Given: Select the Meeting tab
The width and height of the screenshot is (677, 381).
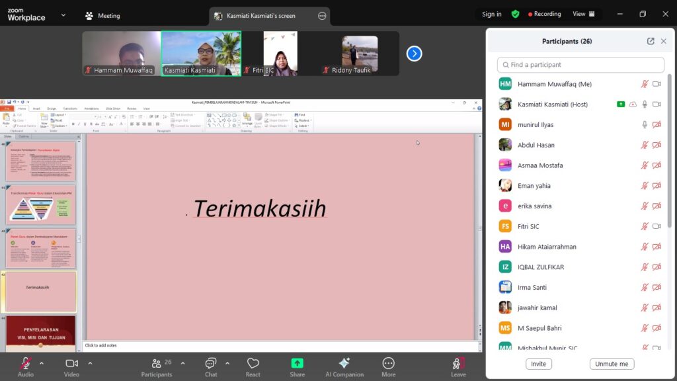Looking at the screenshot, I should tap(102, 15).
